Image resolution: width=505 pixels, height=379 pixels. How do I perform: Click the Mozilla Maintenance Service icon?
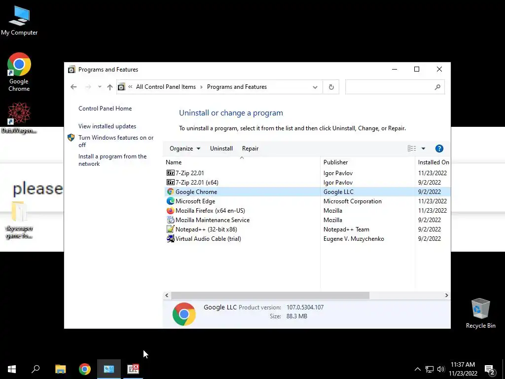[170, 220]
